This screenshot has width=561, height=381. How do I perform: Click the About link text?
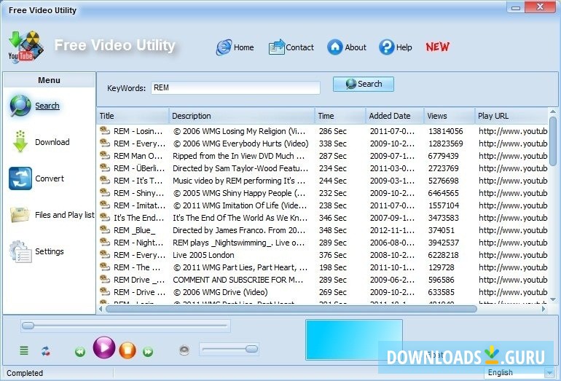356,47
